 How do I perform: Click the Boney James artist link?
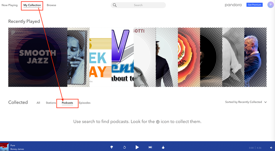[17, 149]
